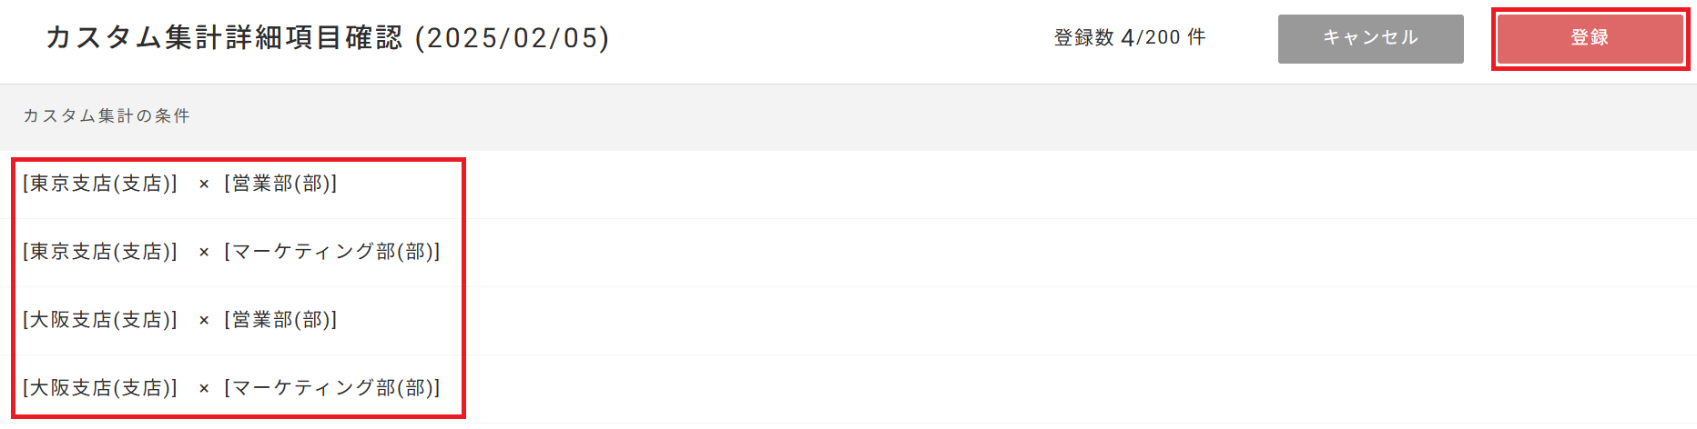Select [営業部(部)] in the first 東京支店 row
Viewport: 1697px width, 429px height.
(280, 184)
